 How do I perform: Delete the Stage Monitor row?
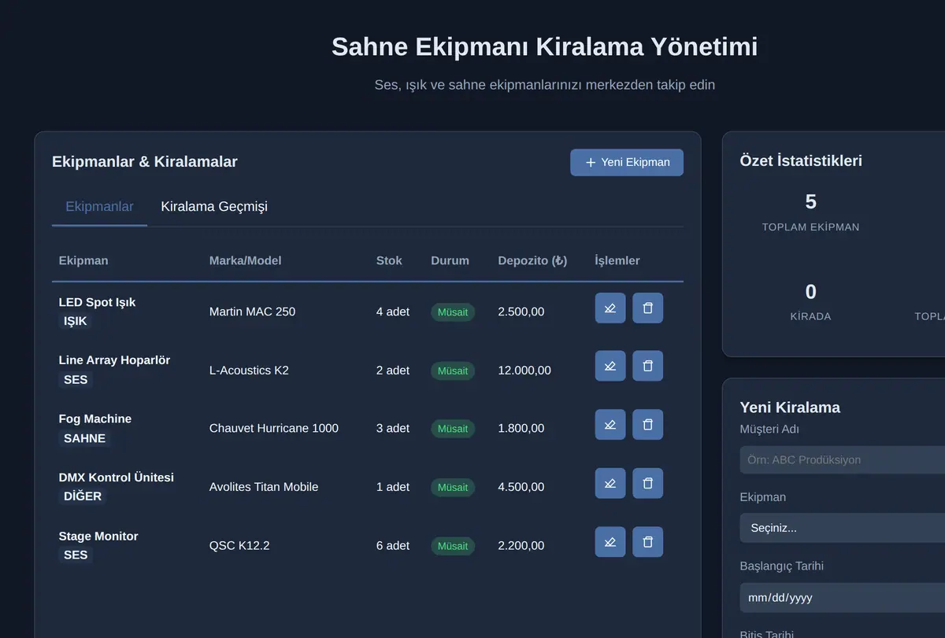(x=648, y=542)
